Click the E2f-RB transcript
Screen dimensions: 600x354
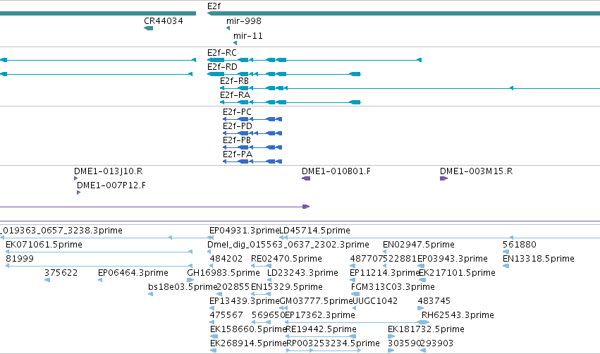pyautogui.click(x=410, y=88)
